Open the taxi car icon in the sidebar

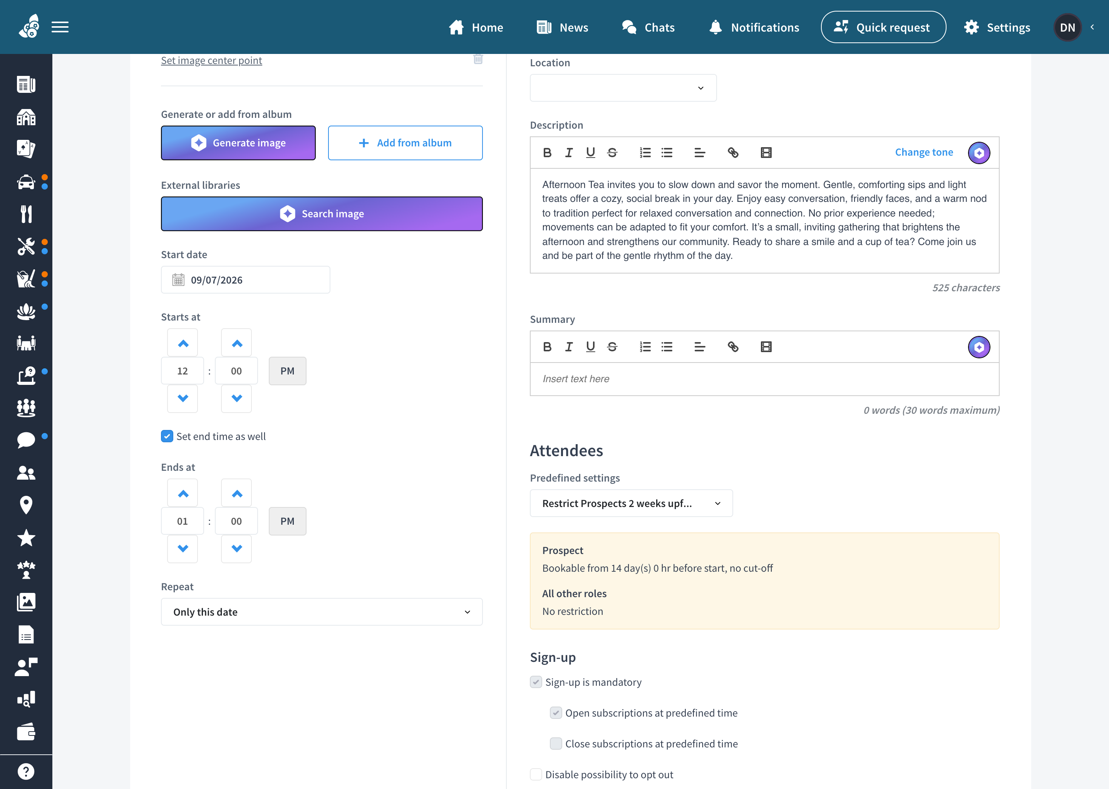[x=26, y=182]
